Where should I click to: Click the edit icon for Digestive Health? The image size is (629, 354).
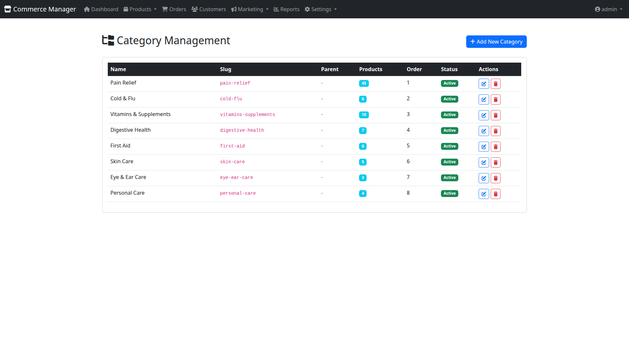click(484, 131)
